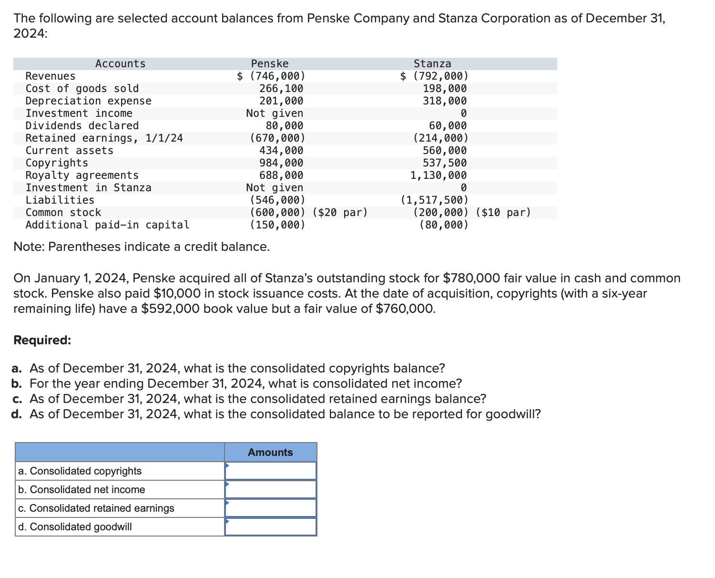This screenshot has width=715, height=578.
Task: Click the 'Revenues' account row label
Action: click(50, 76)
